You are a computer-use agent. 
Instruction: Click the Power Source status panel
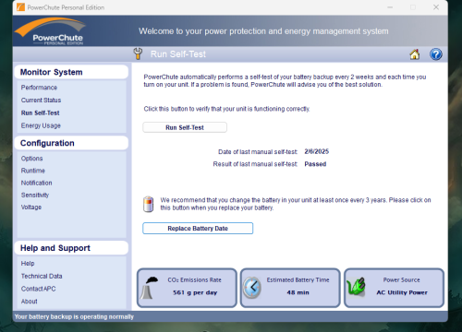click(x=394, y=288)
